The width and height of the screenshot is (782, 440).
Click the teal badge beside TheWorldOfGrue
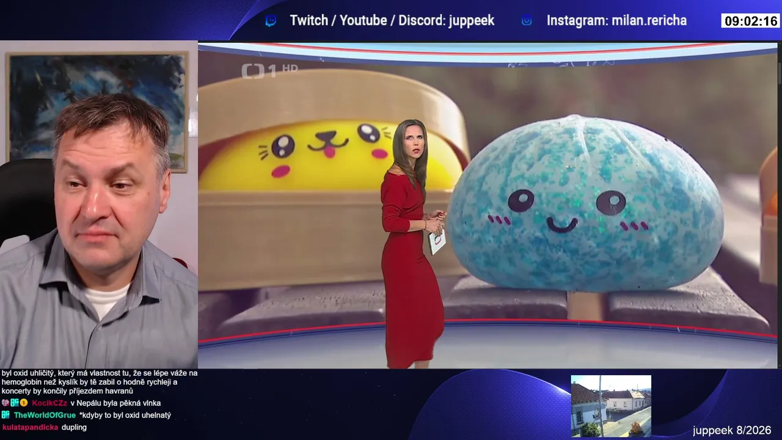[x=5, y=415]
